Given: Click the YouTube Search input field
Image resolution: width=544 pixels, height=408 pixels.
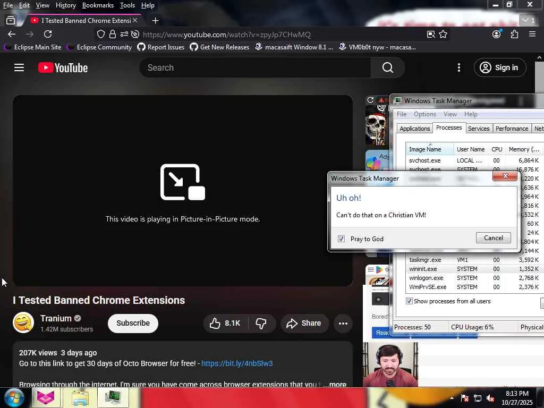Looking at the screenshot, I should [x=256, y=67].
